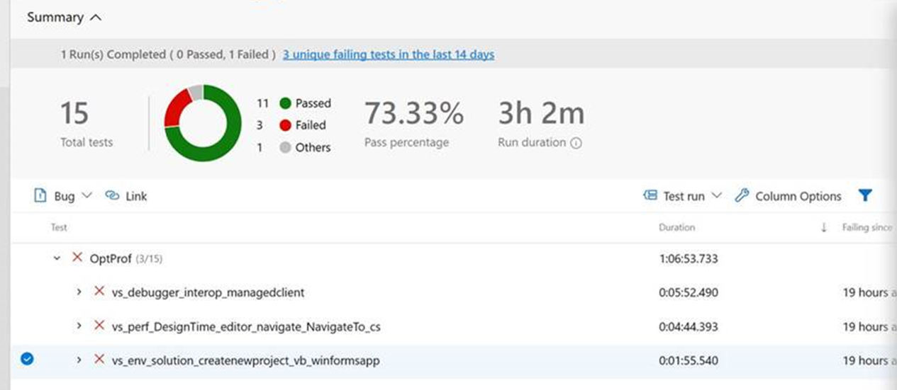Uncheck the selected row blue checkmark
This screenshot has height=390, width=897.
(x=27, y=360)
